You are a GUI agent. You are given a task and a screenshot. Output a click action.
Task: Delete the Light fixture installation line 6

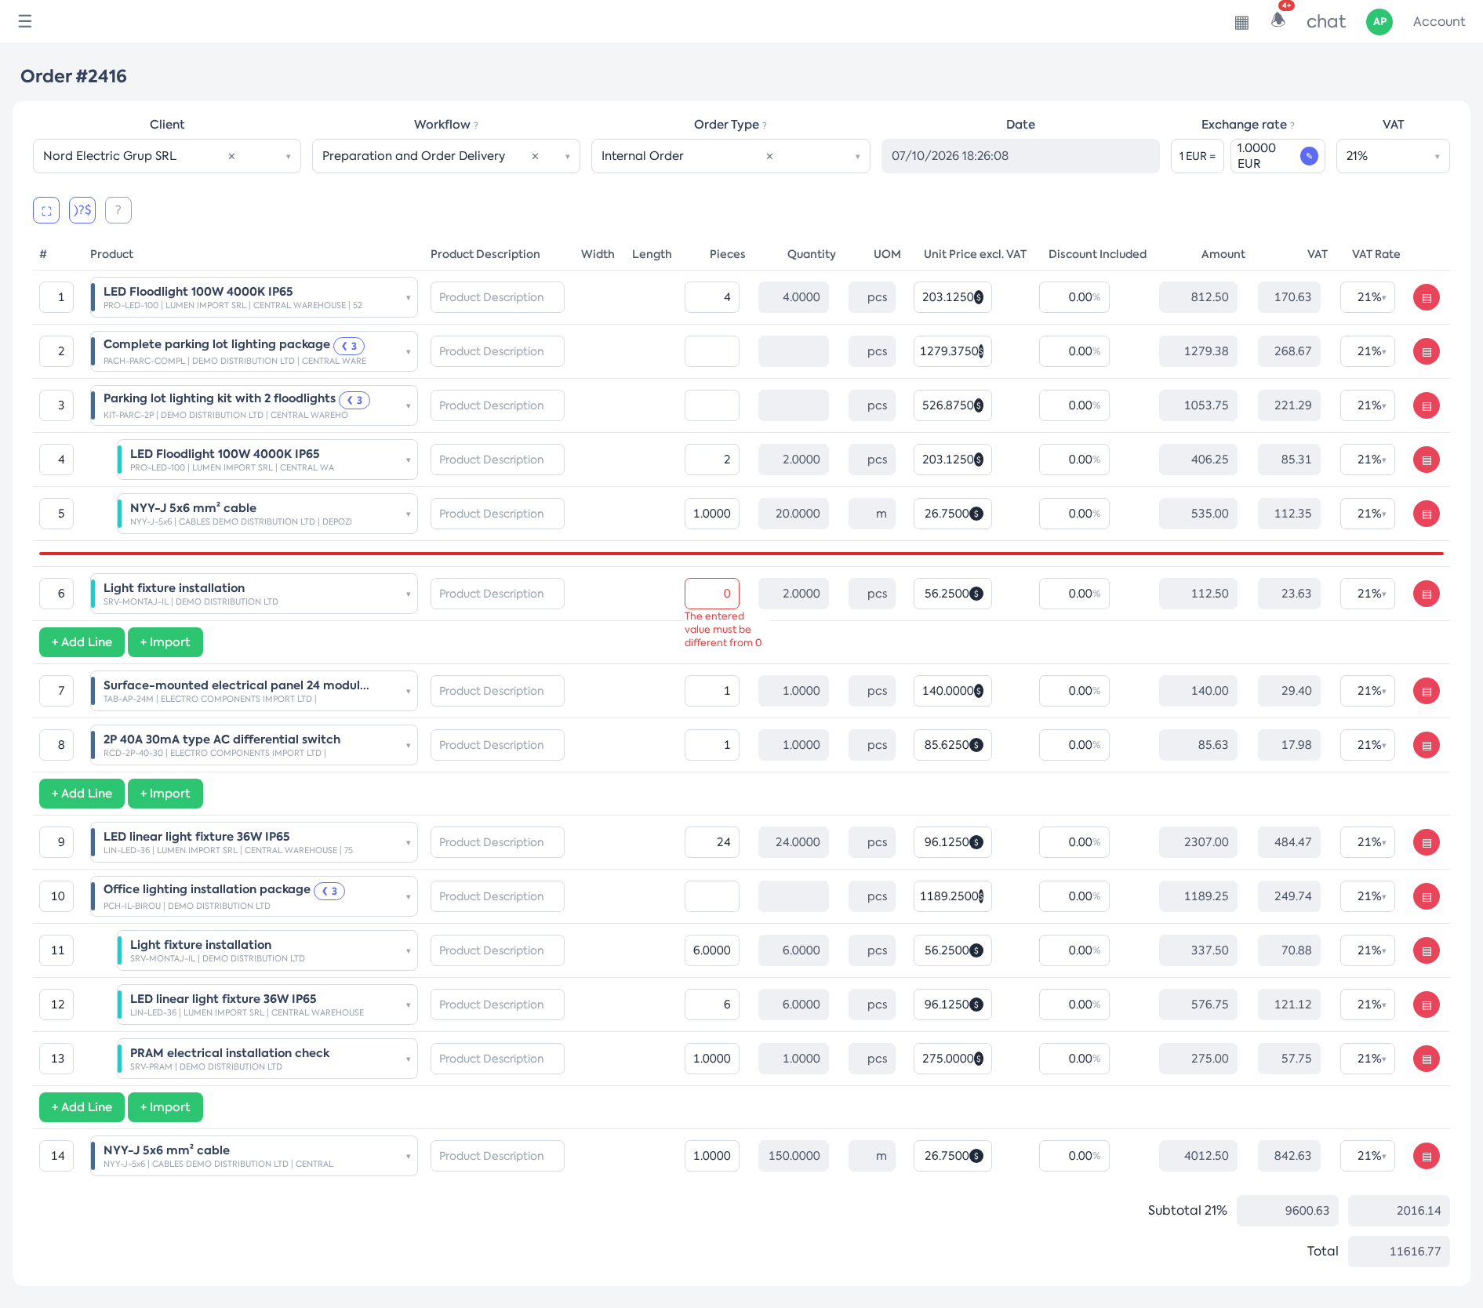pyautogui.click(x=1427, y=594)
